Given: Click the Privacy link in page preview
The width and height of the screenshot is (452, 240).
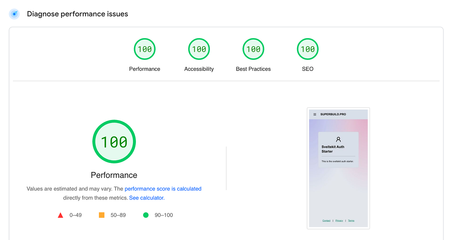Looking at the screenshot, I should [339, 221].
